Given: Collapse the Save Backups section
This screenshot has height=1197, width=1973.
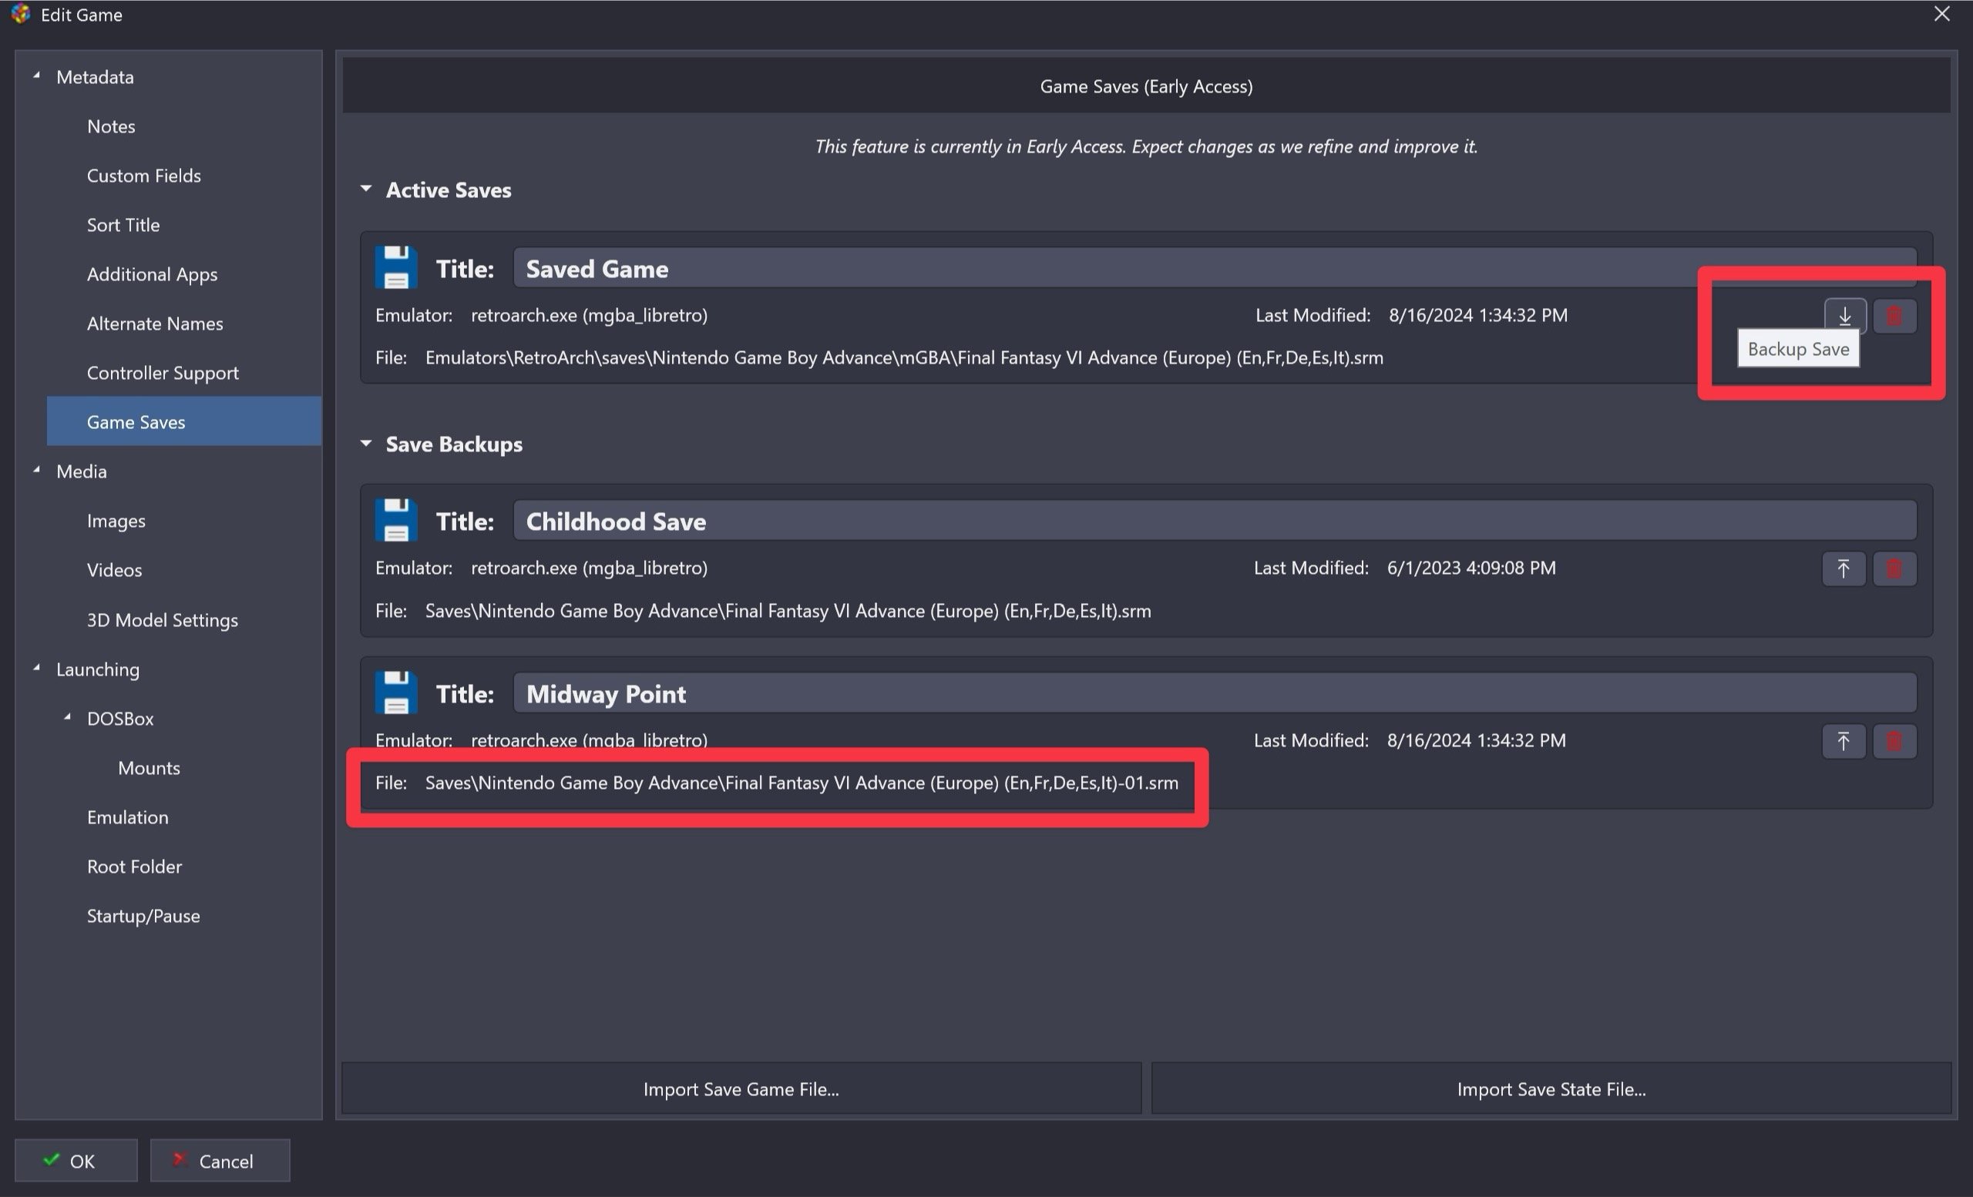Looking at the screenshot, I should tap(366, 443).
